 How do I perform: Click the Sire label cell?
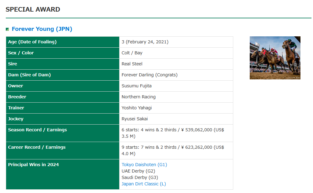[x=63, y=64]
